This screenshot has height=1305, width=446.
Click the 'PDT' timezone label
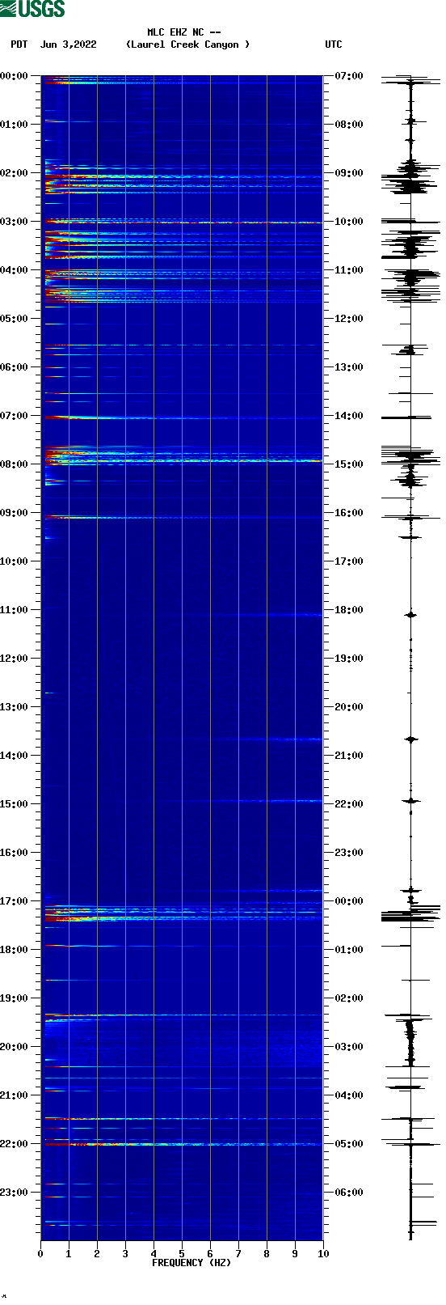(x=19, y=44)
